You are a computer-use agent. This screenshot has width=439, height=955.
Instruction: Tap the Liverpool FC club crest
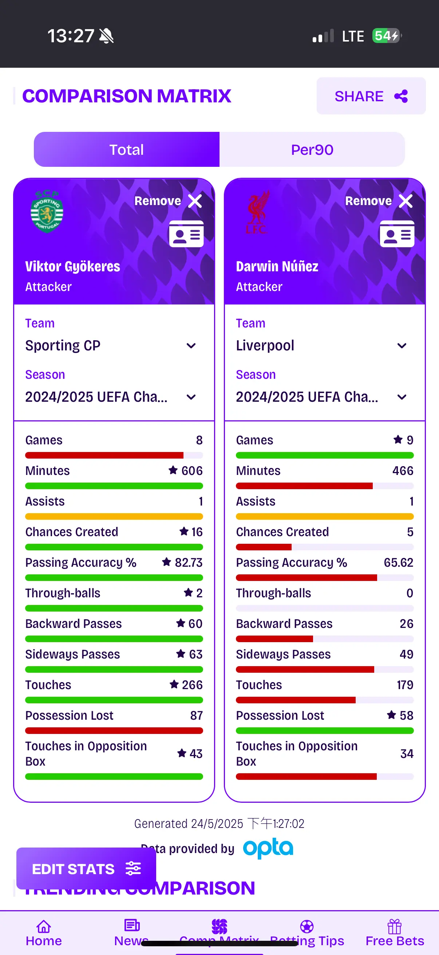click(257, 212)
